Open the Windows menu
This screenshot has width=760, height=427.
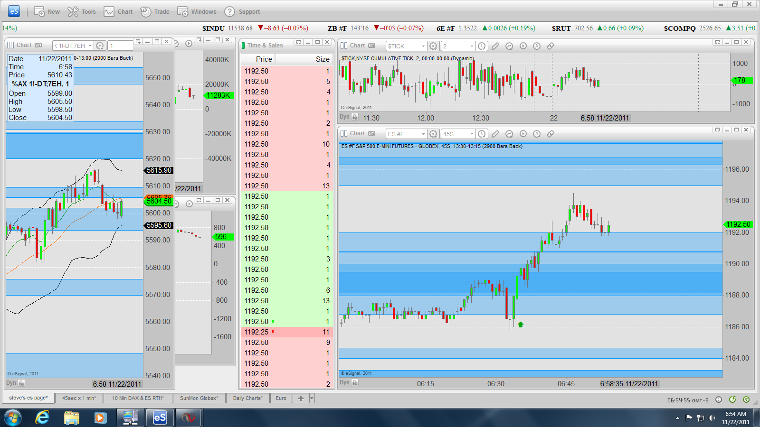[197, 12]
